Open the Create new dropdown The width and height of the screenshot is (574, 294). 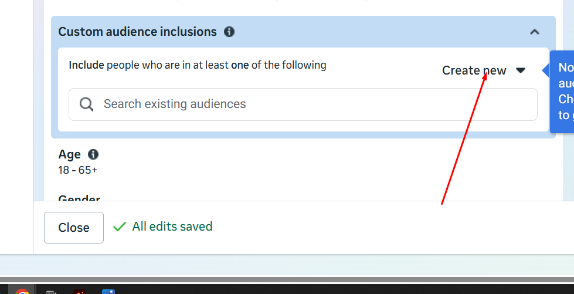(474, 70)
